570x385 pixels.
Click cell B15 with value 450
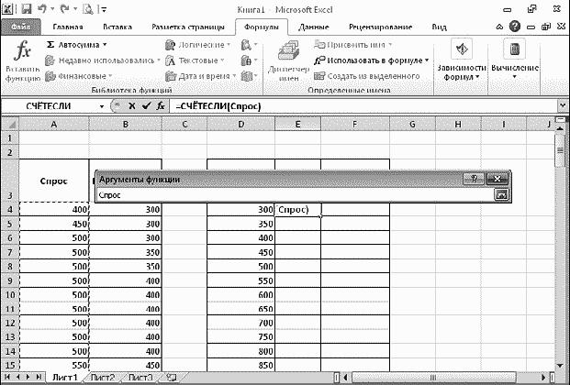pos(126,365)
